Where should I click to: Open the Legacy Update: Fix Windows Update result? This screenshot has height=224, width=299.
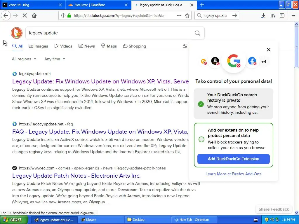[x=100, y=82]
